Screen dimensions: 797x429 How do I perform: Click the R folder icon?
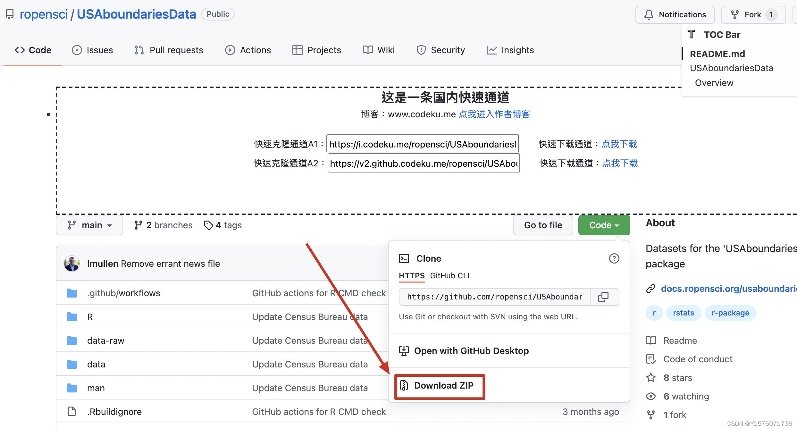click(x=72, y=317)
